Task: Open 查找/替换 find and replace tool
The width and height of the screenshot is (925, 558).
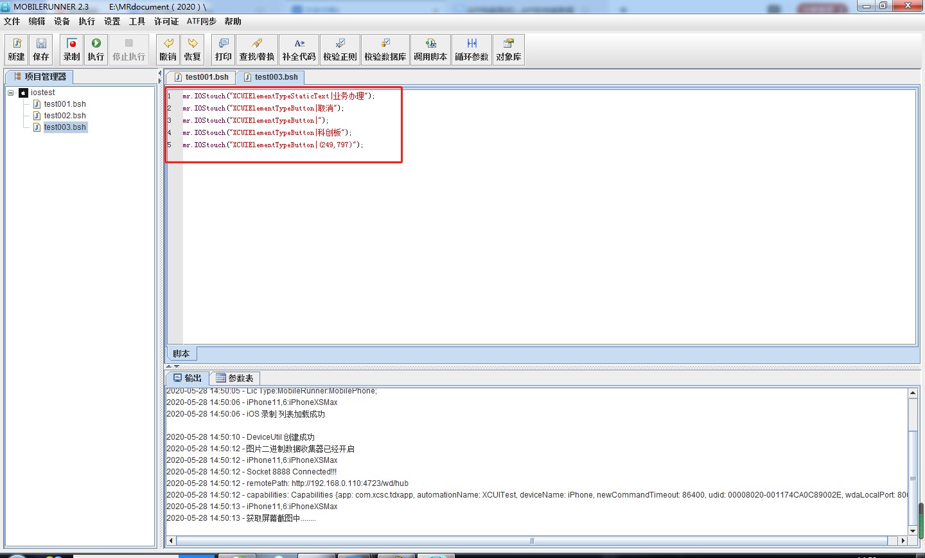Action: [257, 50]
